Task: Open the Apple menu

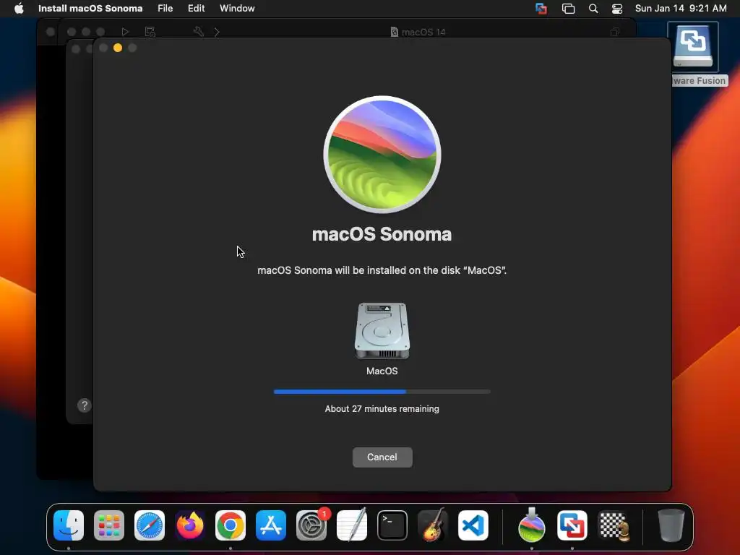Action: click(x=19, y=8)
